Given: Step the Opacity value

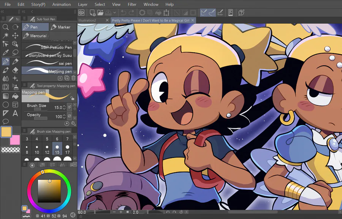Looking at the screenshot, I should click(64, 117).
